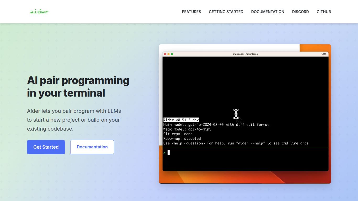The image size is (358, 201).
Task: Select the highlighted Aider v0.51.2-dev text
Action: pyautogui.click(x=181, y=120)
